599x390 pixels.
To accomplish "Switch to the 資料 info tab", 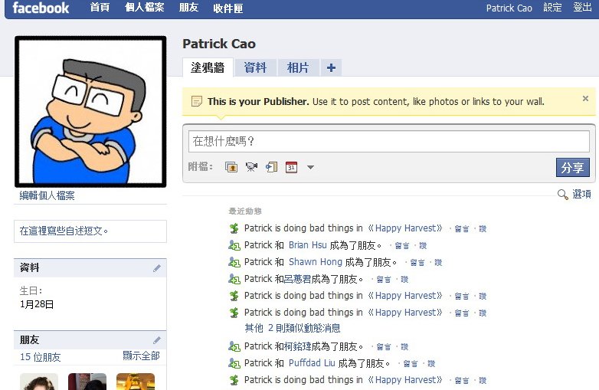I will [255, 67].
